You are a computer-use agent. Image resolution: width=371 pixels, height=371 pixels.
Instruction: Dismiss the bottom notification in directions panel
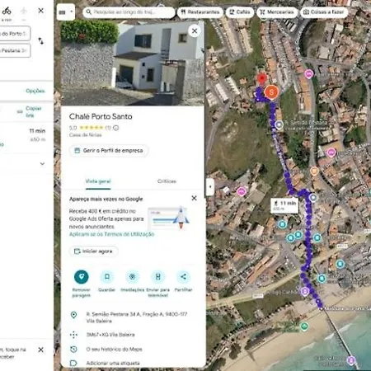coord(40,350)
